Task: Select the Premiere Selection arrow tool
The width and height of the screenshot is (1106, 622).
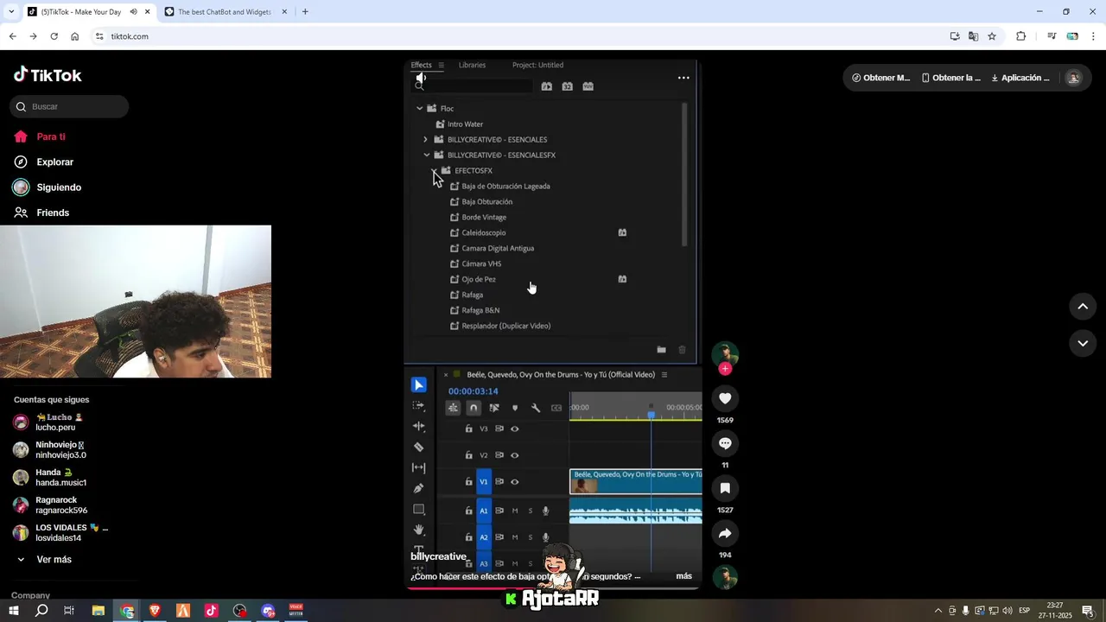Action: pyautogui.click(x=419, y=385)
